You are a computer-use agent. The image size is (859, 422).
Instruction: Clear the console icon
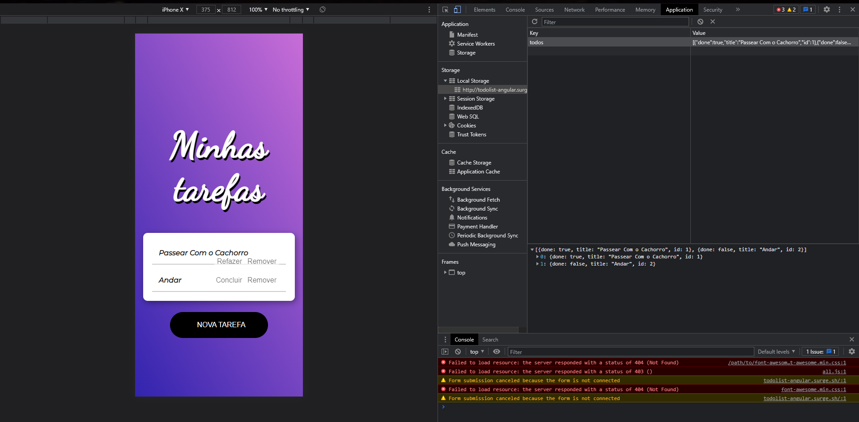[x=458, y=352]
